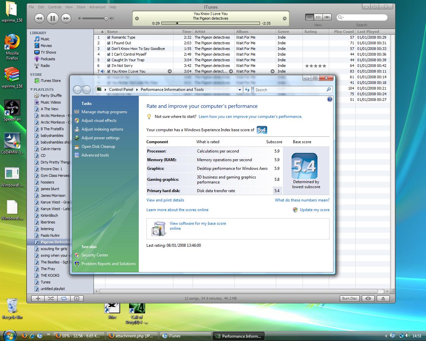Pause playback in iTunes
Image resolution: width=426 pixels, height=341 pixels.
tap(53, 18)
